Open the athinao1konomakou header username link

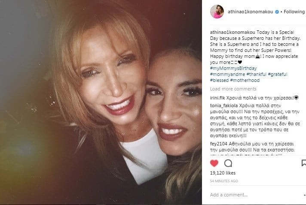pyautogui.click(x=251, y=12)
